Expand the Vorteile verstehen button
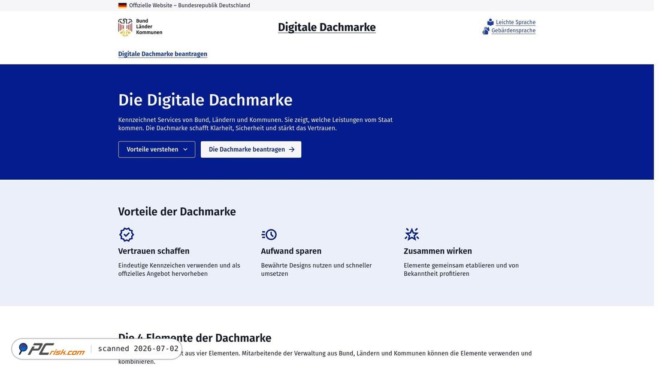 pyautogui.click(x=157, y=149)
